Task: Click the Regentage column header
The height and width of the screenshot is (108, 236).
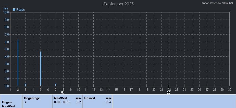Action: pos(32,98)
